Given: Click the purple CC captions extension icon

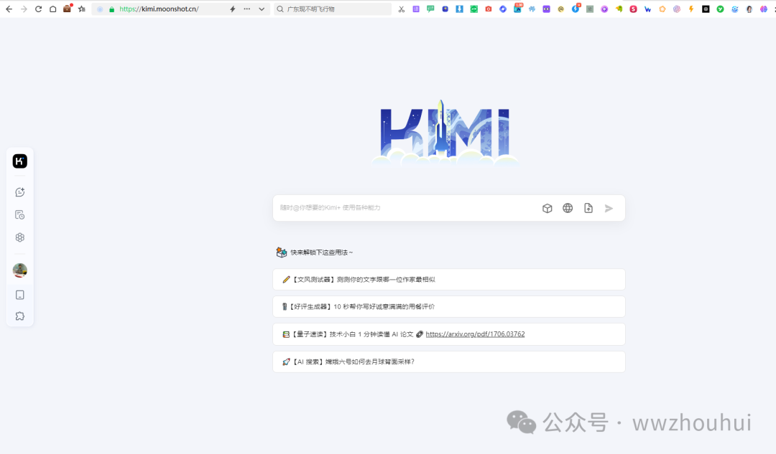Looking at the screenshot, I should coord(546,9).
